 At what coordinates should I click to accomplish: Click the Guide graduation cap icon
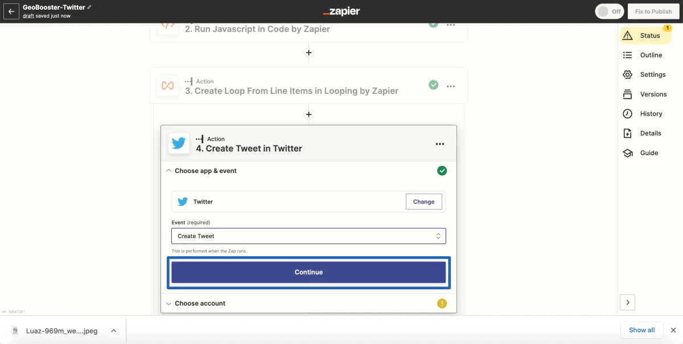pos(628,153)
